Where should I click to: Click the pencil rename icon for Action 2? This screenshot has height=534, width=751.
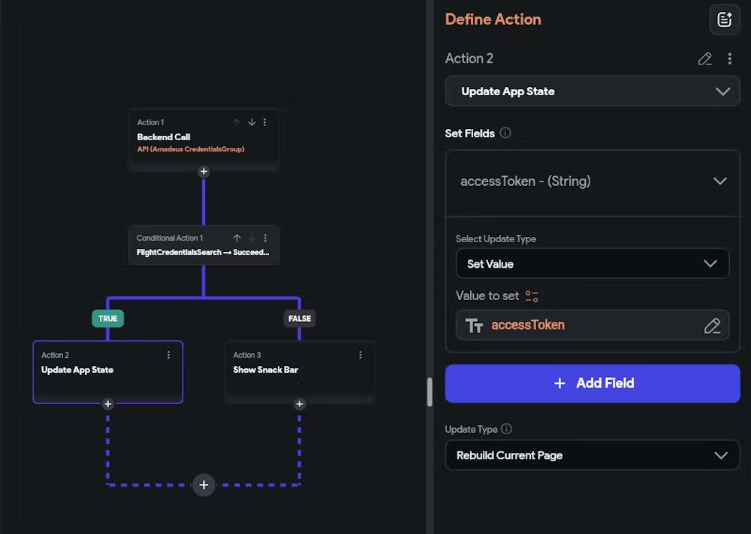point(705,58)
